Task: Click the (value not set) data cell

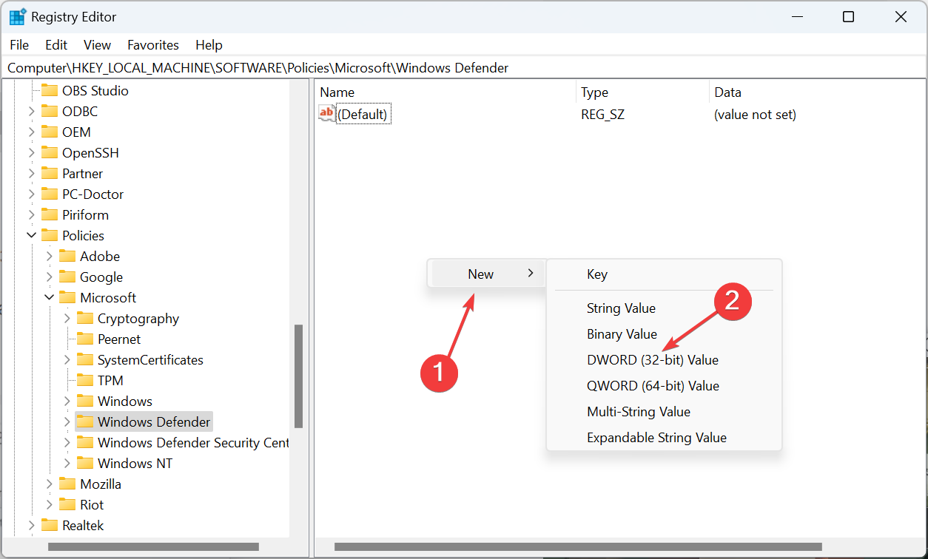Action: [x=755, y=115]
